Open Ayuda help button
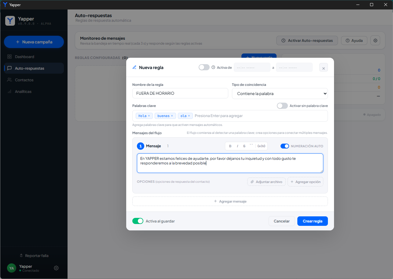Viewport: 393px width, 279px height. click(x=354, y=40)
